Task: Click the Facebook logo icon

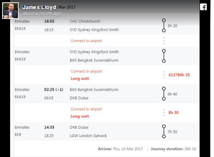Action: point(203,7)
